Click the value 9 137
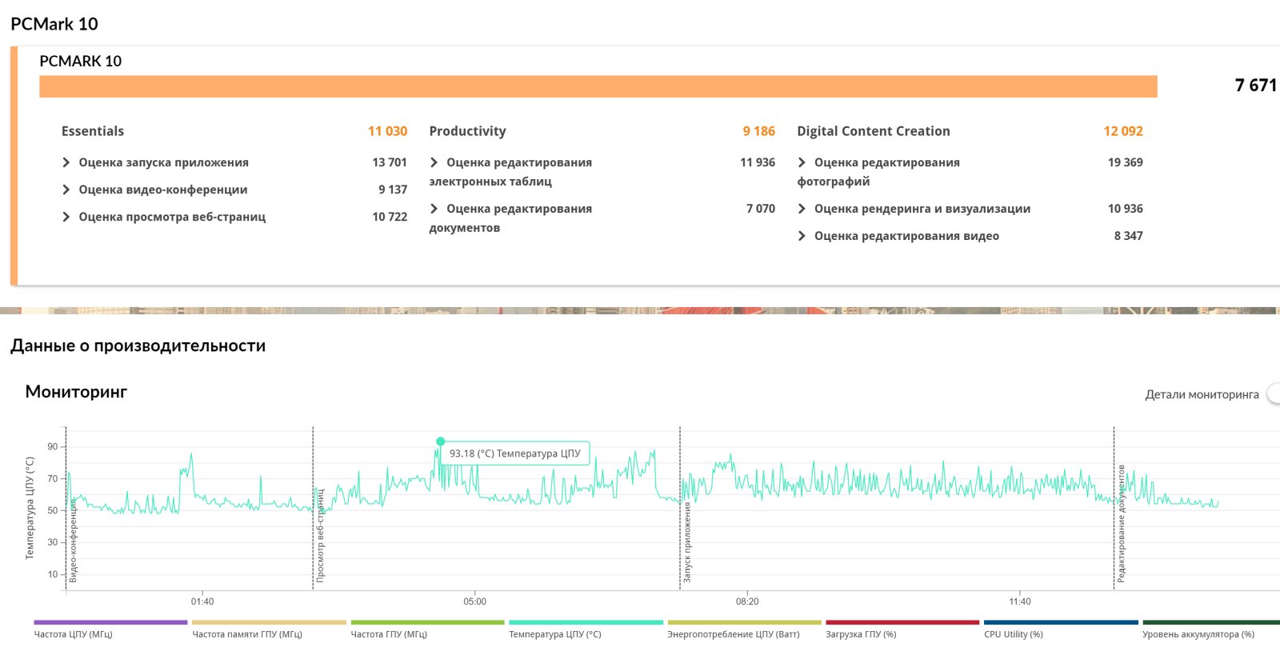The image size is (1280, 651). [393, 190]
